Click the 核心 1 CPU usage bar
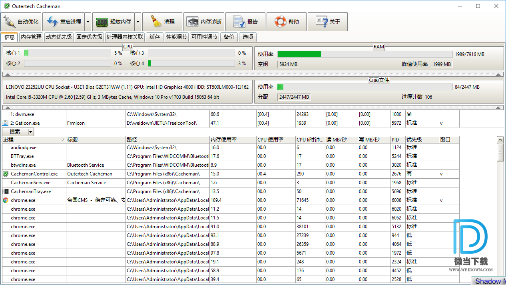This screenshot has height=285, width=506. [67, 53]
